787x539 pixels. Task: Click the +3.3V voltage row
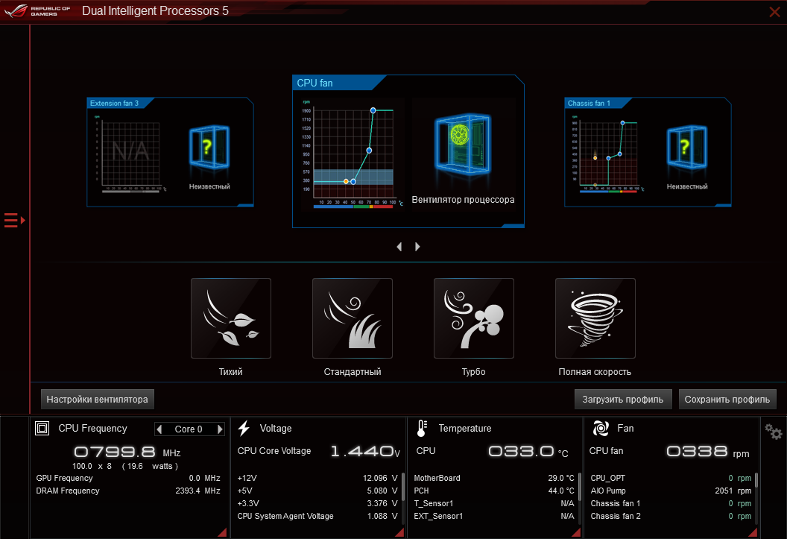coord(317,503)
